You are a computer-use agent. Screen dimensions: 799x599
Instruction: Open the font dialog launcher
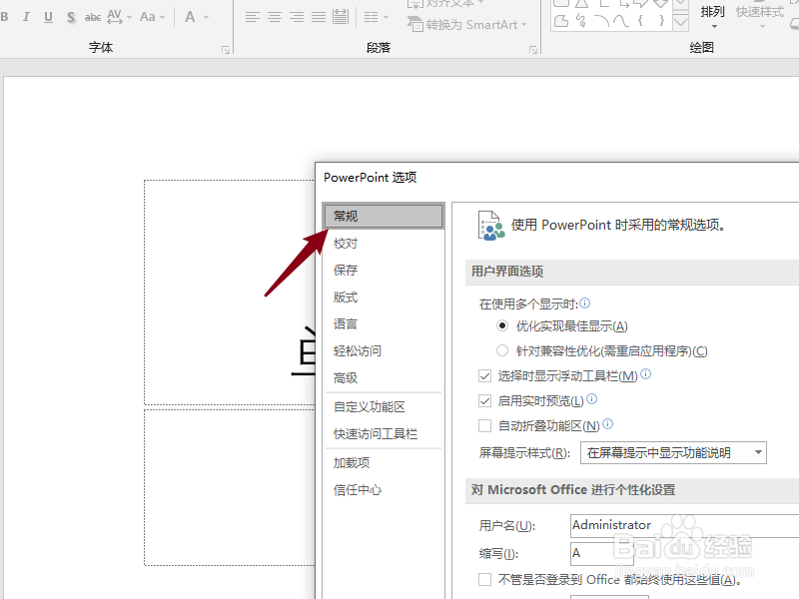[x=226, y=49]
